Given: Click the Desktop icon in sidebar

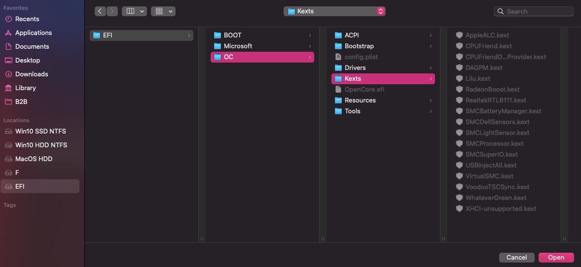Looking at the screenshot, I should coord(8,60).
